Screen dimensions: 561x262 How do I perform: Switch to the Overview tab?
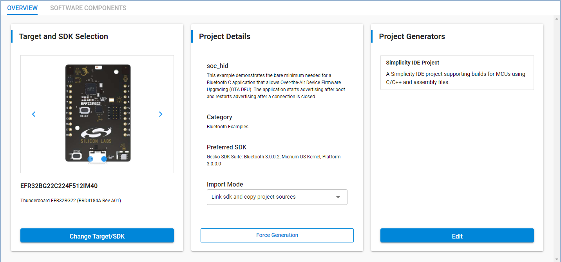coord(22,8)
